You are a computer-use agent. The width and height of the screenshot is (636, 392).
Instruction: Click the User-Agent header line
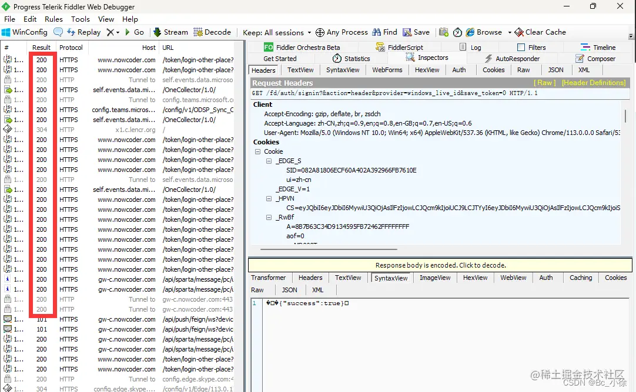pyautogui.click(x=442, y=133)
